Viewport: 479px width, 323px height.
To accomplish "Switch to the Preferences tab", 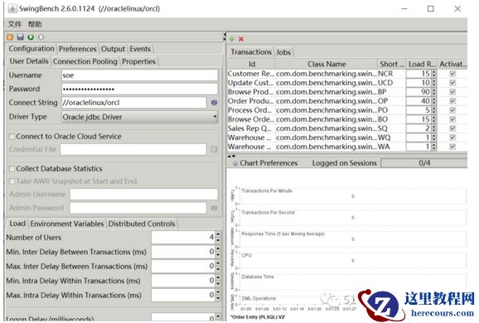I will click(x=78, y=49).
